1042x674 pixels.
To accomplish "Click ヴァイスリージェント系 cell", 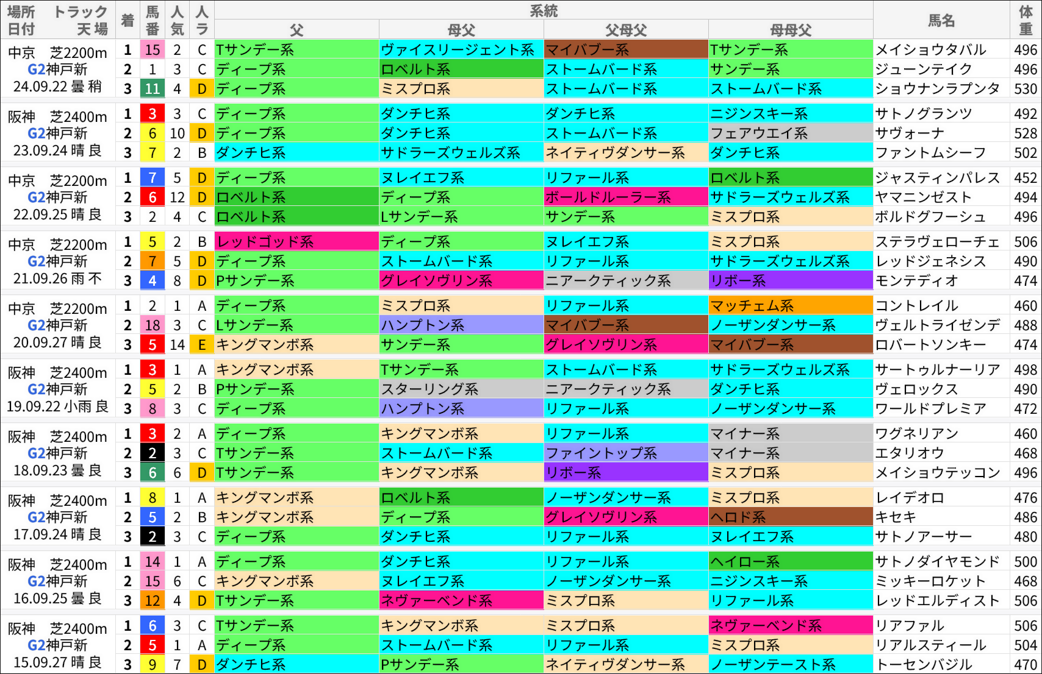I will pos(461,50).
